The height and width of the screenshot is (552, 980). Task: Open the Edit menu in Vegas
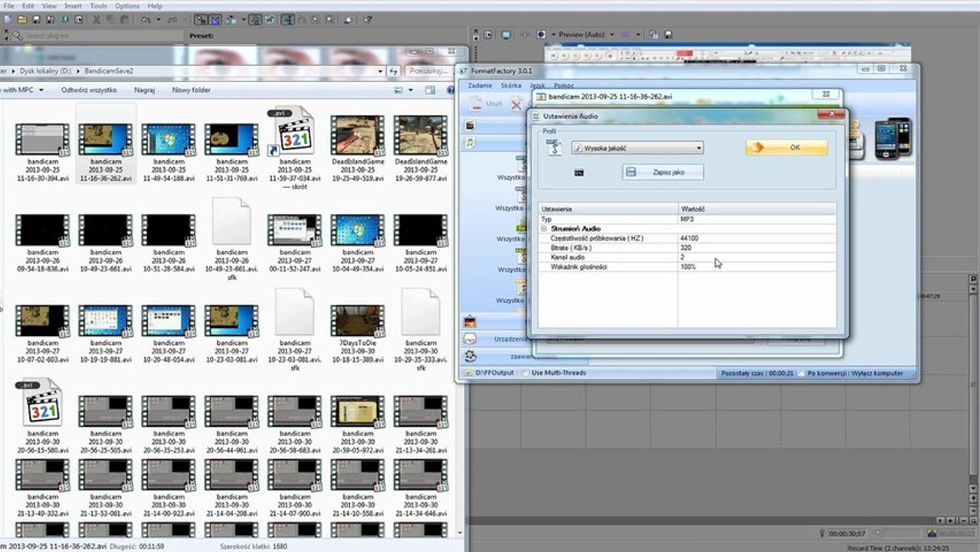point(28,5)
